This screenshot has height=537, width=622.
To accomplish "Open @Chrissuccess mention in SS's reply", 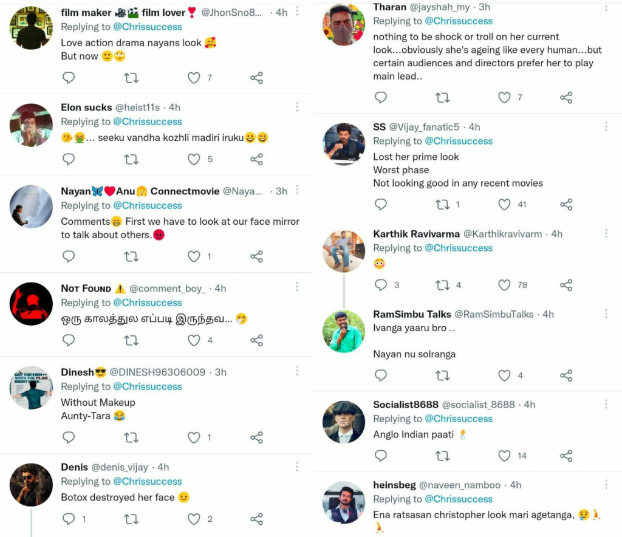I will (459, 141).
